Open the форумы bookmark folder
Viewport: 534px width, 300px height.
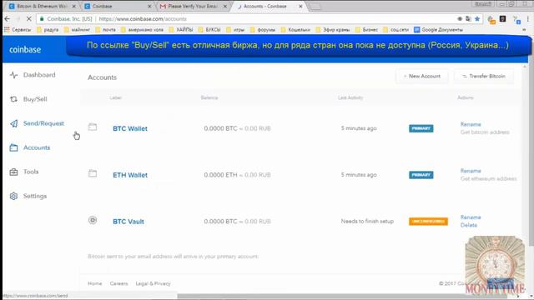[x=263, y=30]
